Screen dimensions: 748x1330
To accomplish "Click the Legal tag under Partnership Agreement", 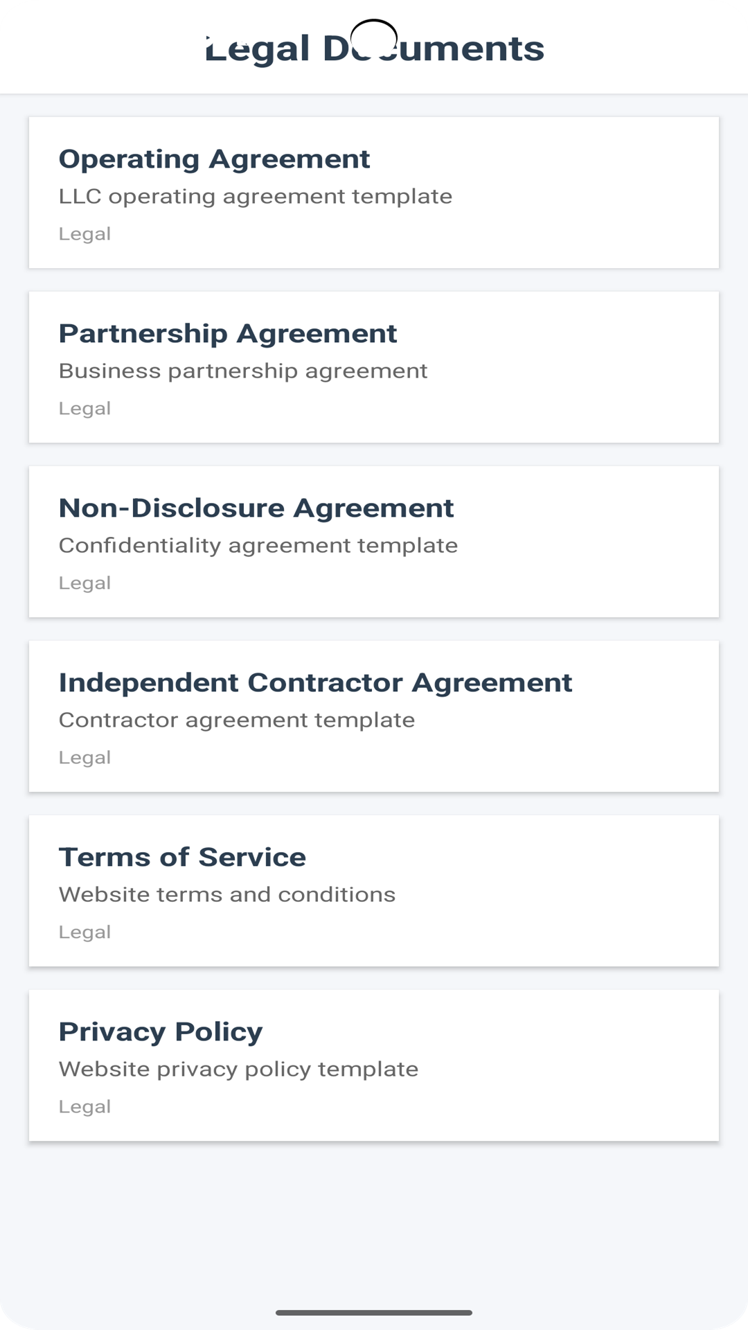I will [x=84, y=409].
